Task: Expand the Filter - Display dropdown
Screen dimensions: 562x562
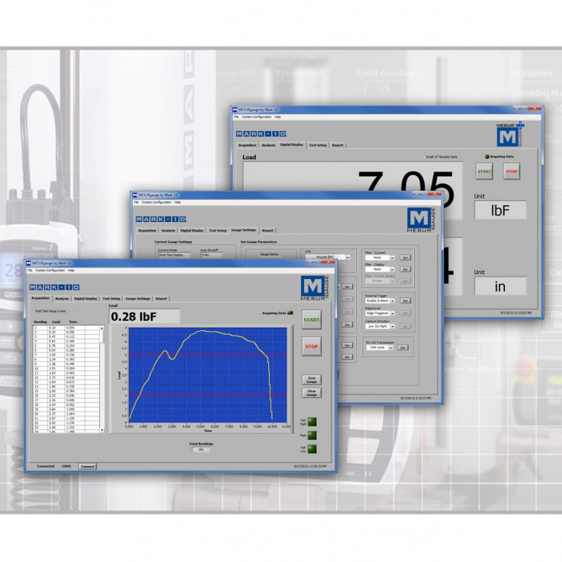Action: click(x=392, y=269)
